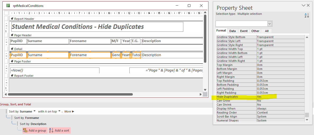Click the Top Margin value 0cm
Image resolution: width=314 pixels, height=135 pixels.
(x=281, y=65)
